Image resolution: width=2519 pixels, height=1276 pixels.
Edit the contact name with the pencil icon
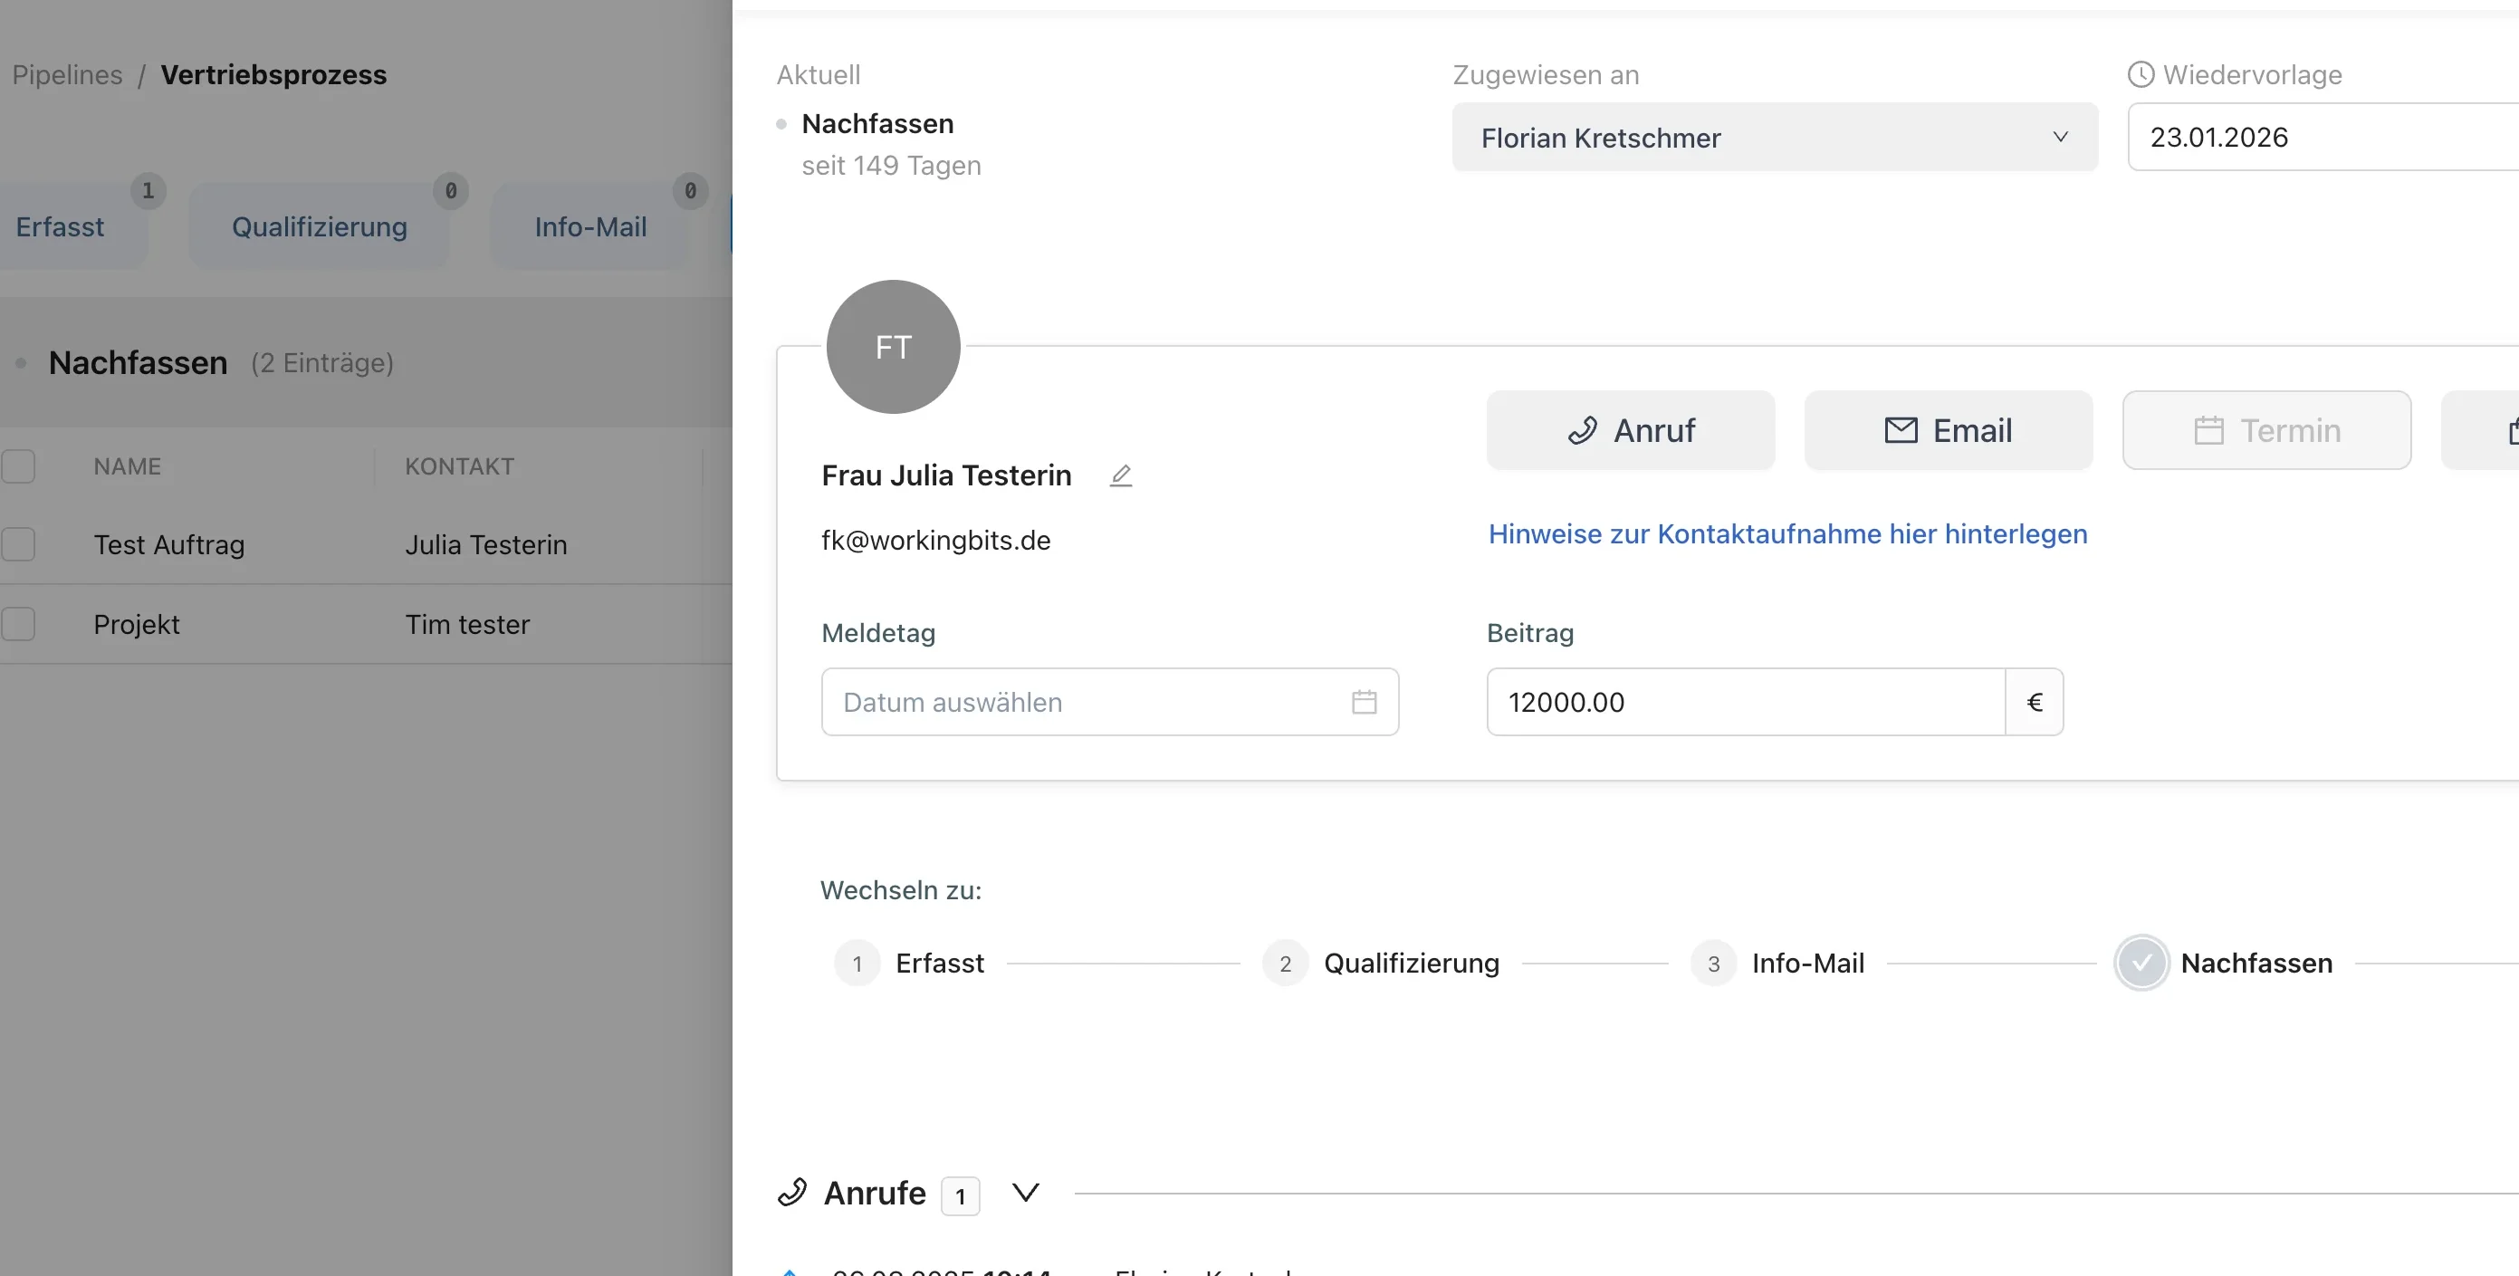click(x=1121, y=476)
